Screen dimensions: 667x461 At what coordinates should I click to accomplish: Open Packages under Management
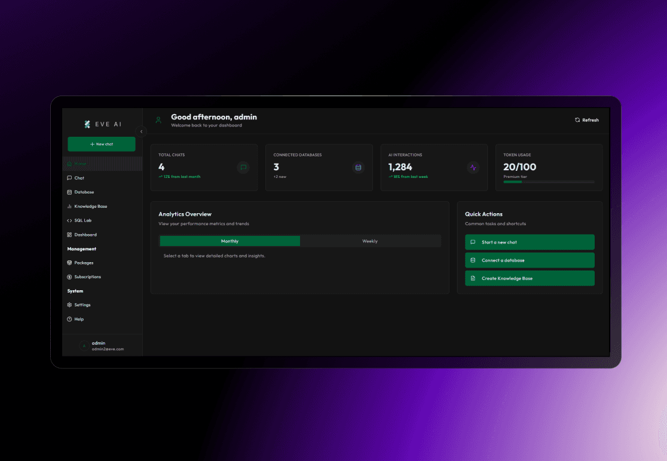tap(102, 263)
